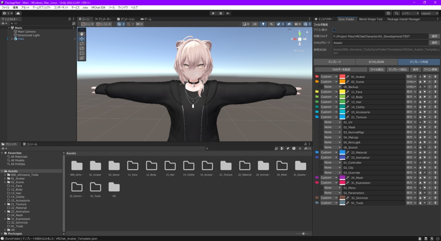The image size is (441, 241).
Task: Open the cloud services icon
Action: coord(18,13)
